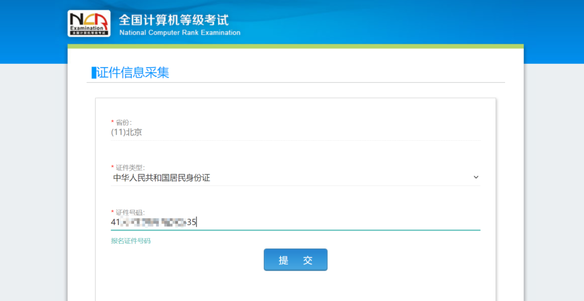The height and width of the screenshot is (301, 584).
Task: Click the (11)北京 province field
Action: [295, 133]
